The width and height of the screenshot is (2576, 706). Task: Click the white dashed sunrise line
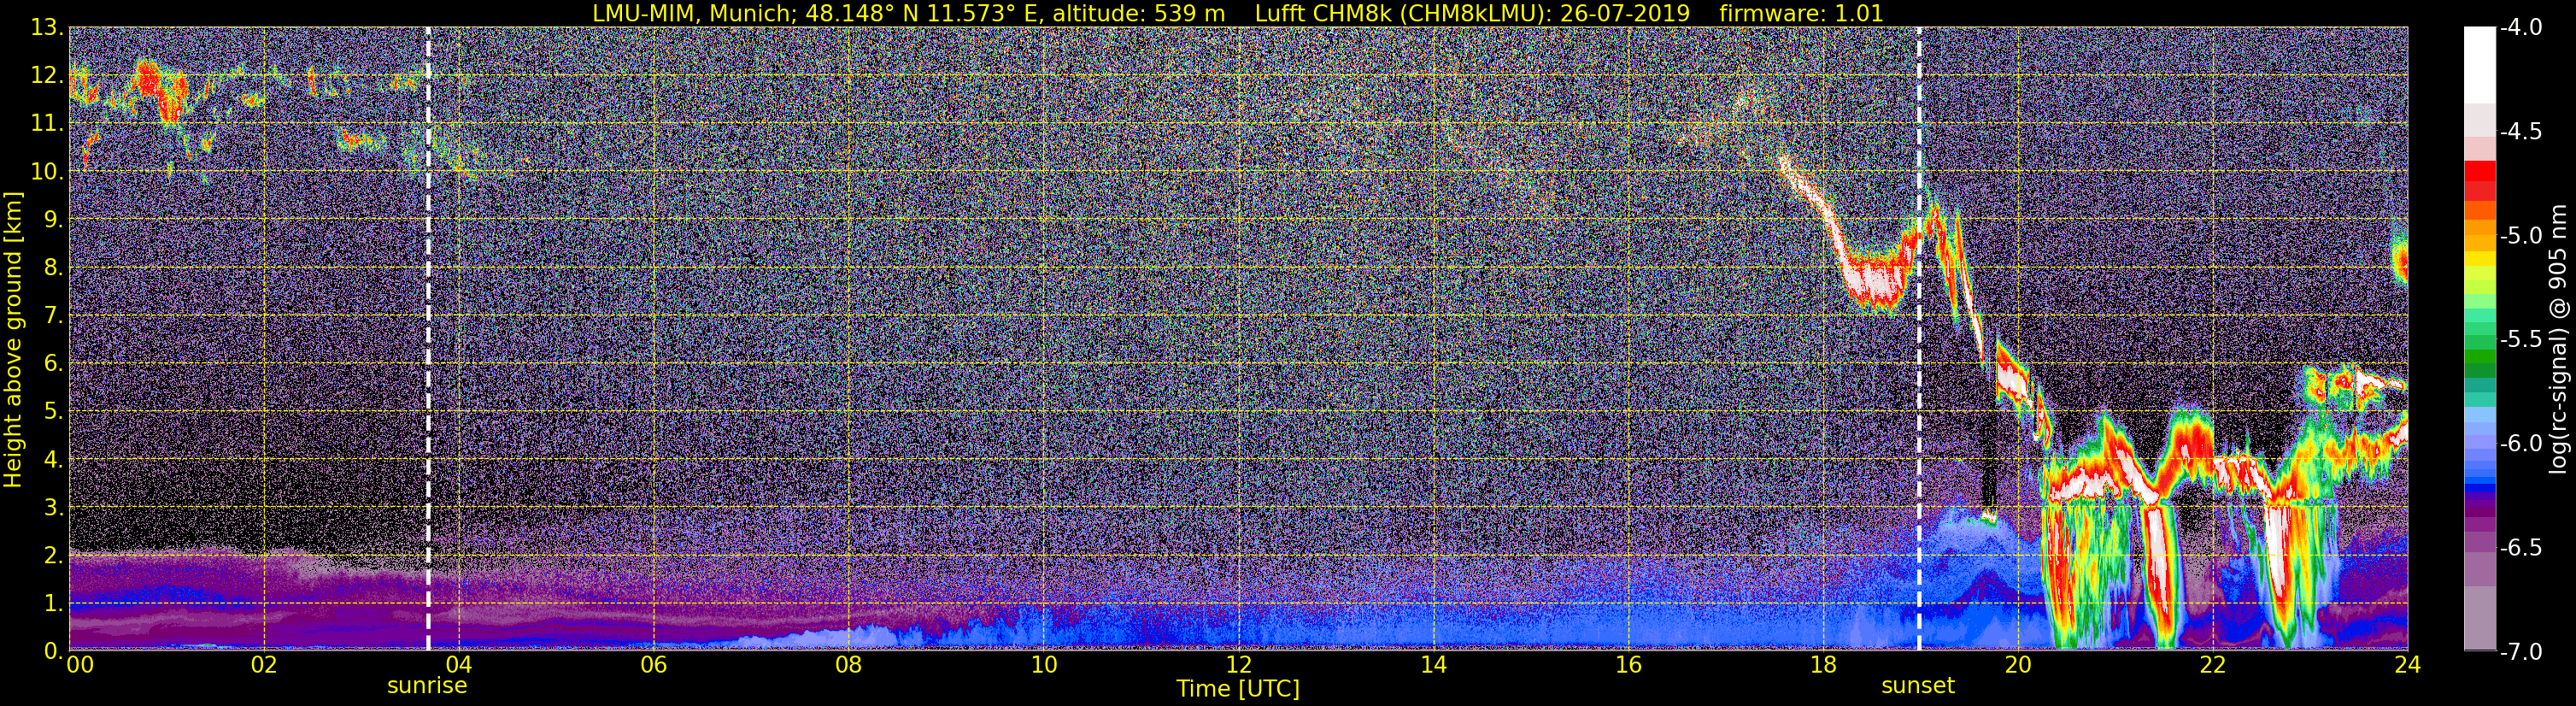tap(428, 339)
